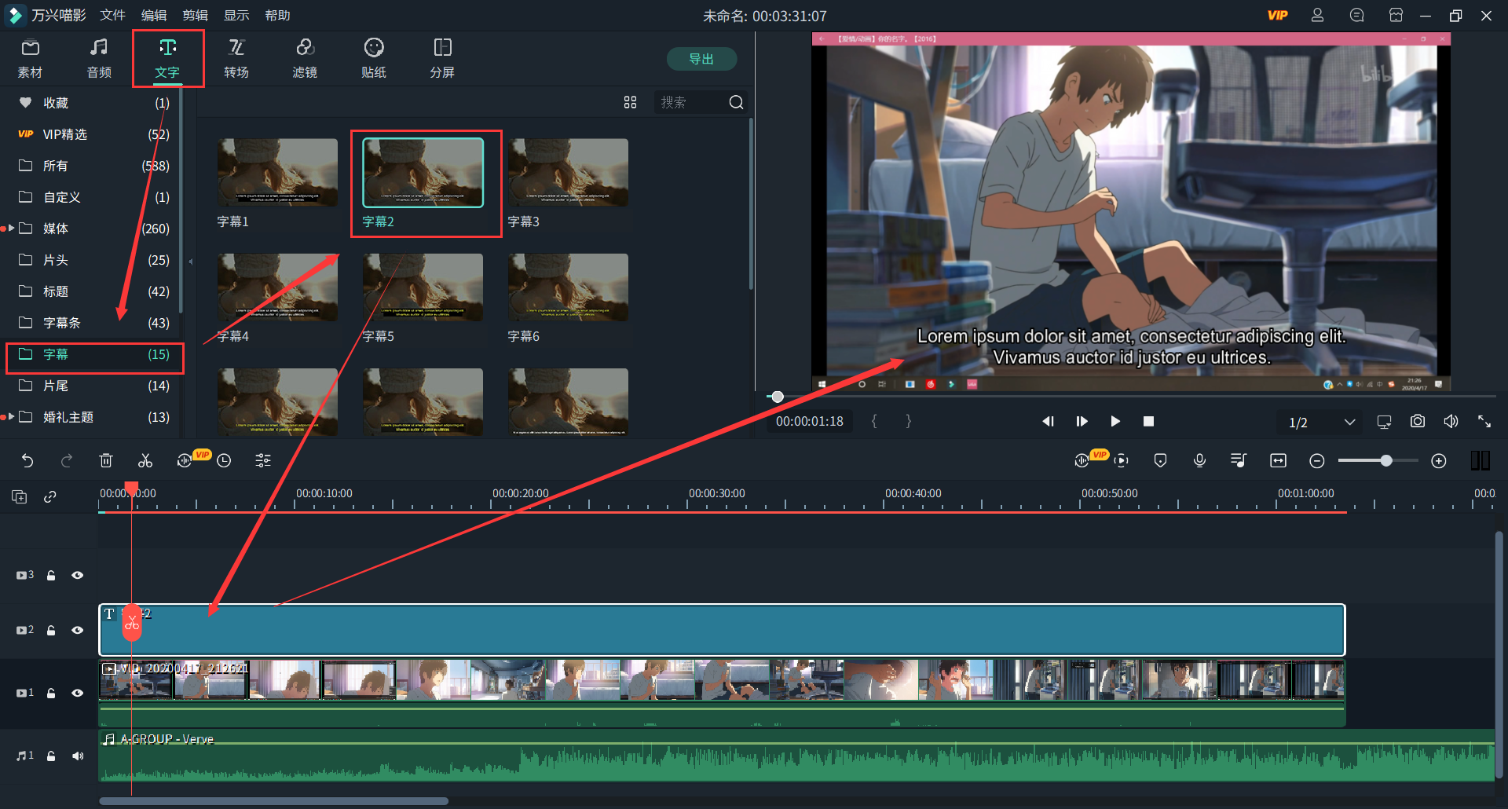Open the Filters (滤镜) panel
1508x809 pixels.
(x=305, y=58)
